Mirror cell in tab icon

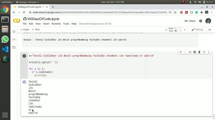coord(204,52)
